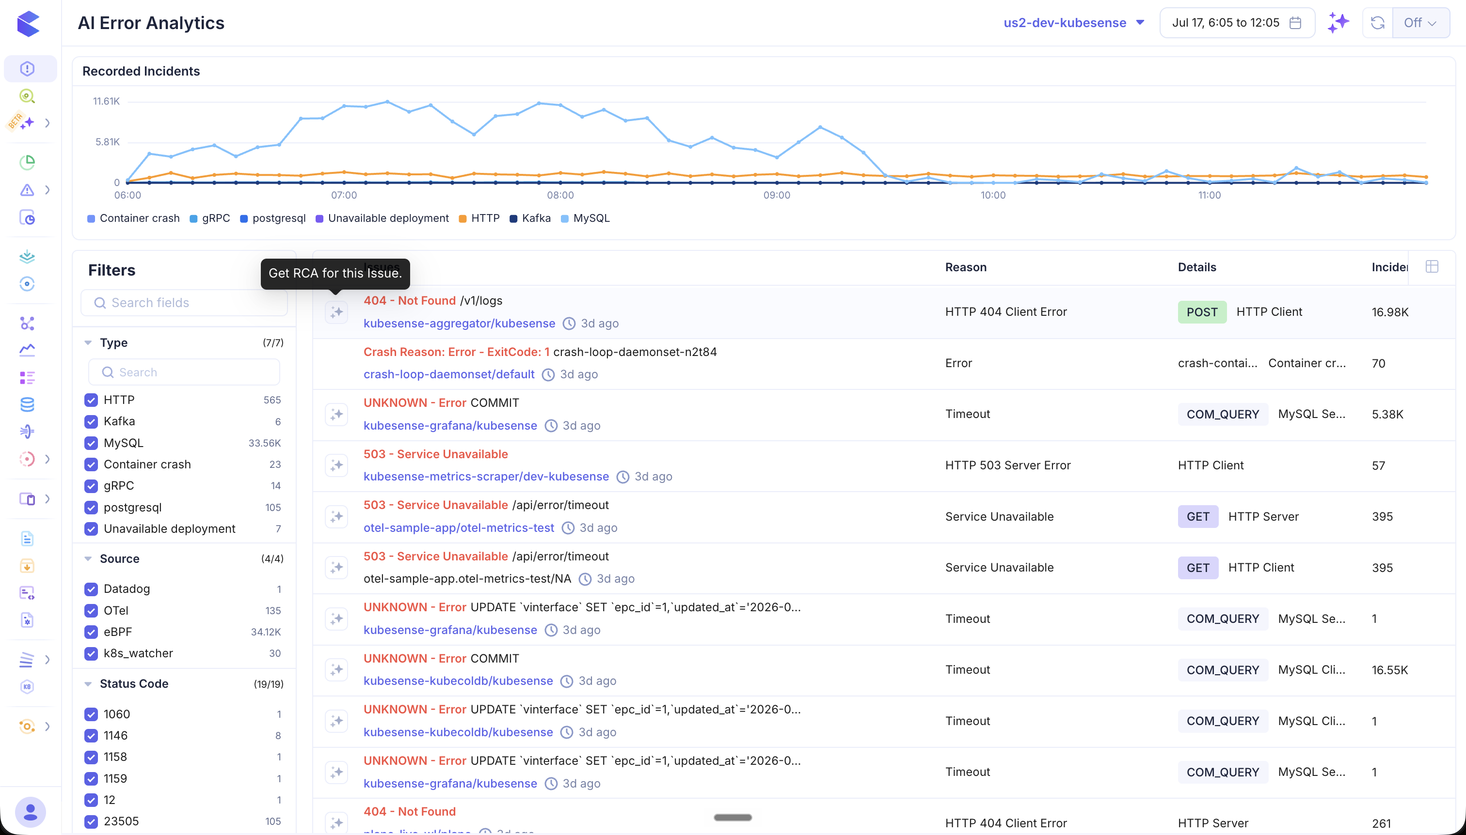Expand the stacked lines sidebar chevron
This screenshot has height=835, width=1466.
click(x=47, y=660)
